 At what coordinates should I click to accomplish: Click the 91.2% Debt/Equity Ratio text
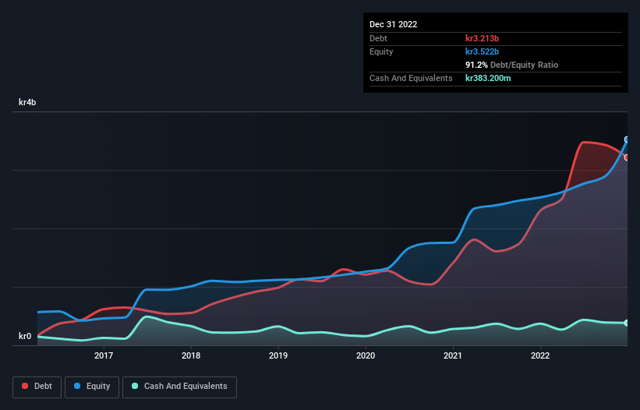pos(512,65)
